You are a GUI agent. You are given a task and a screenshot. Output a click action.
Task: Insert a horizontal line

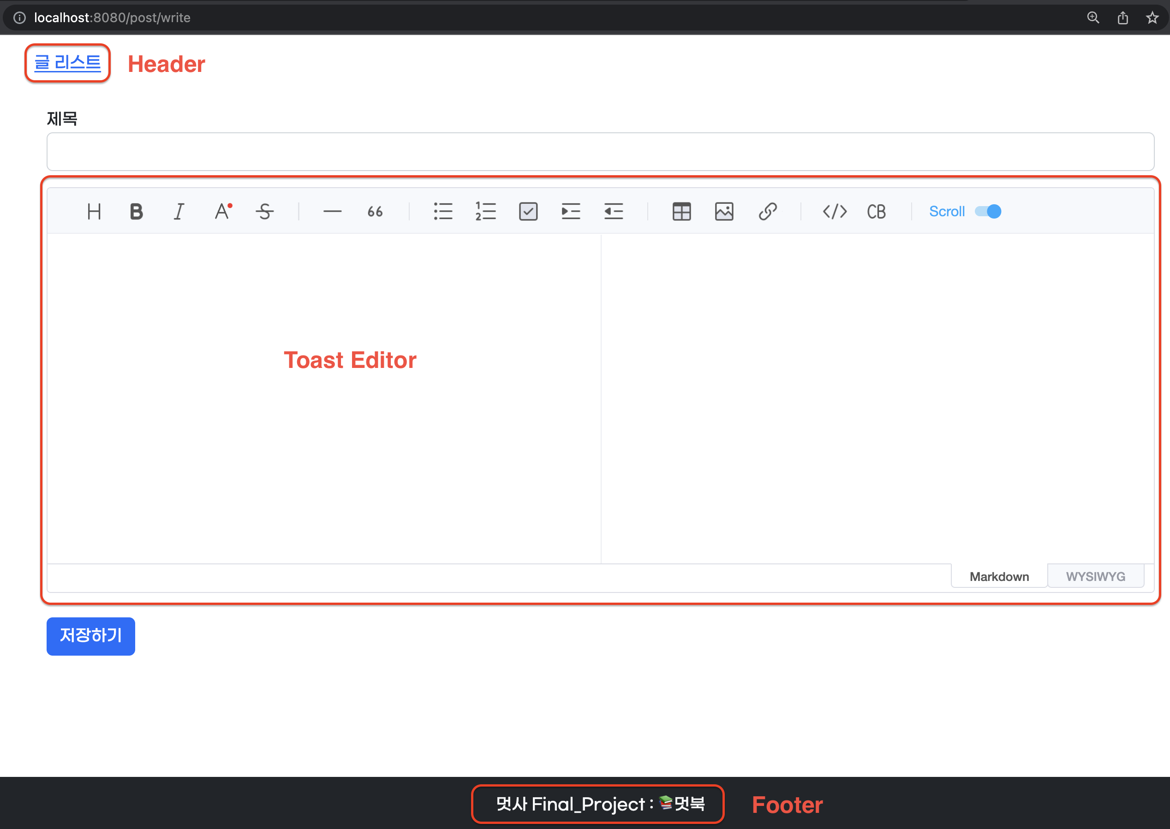pos(332,211)
